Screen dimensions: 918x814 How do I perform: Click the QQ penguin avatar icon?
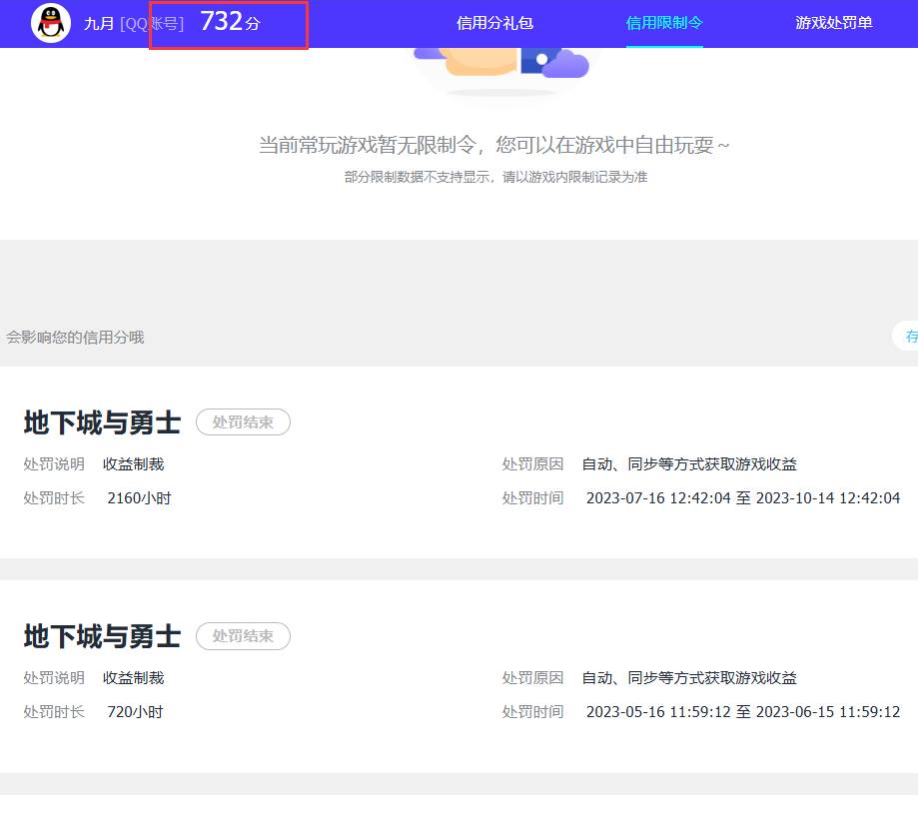(50, 22)
